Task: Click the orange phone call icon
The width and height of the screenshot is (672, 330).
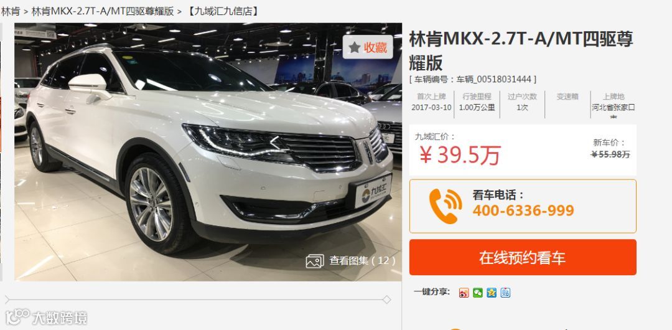Action: click(x=446, y=207)
